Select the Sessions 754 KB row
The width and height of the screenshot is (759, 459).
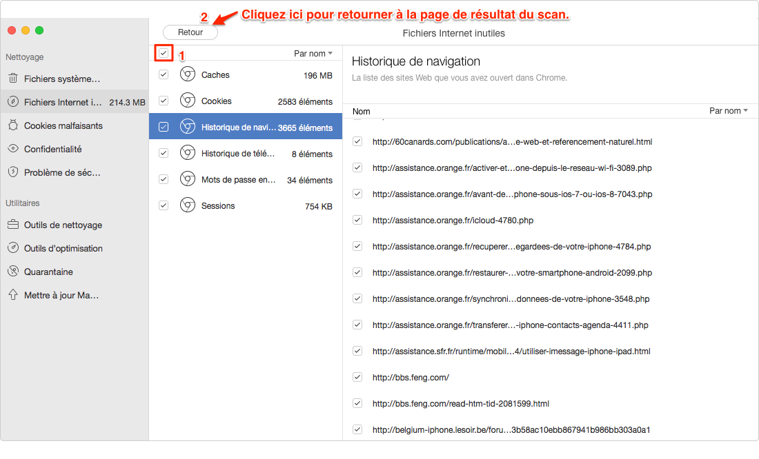pos(246,205)
